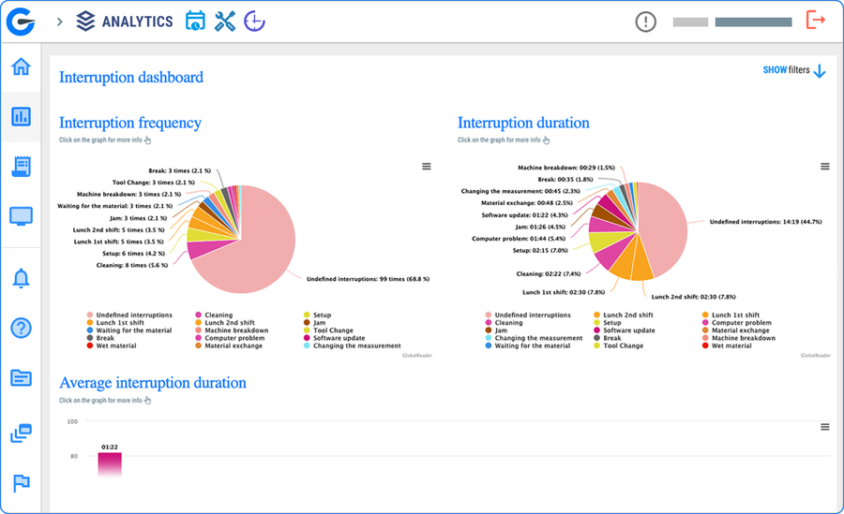Viewport: 844px width, 514px height.
Task: Click 'Undefined interruptions: 14:19 (44.7%)' label
Action: click(765, 222)
